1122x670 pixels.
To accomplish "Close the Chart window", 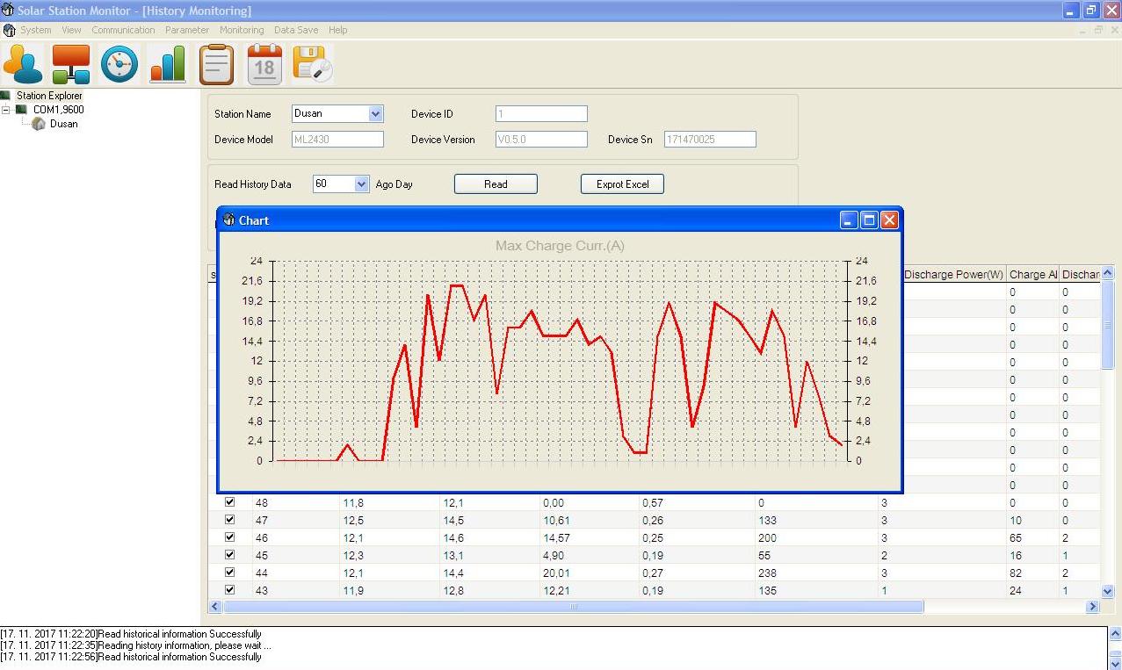I will (x=889, y=220).
